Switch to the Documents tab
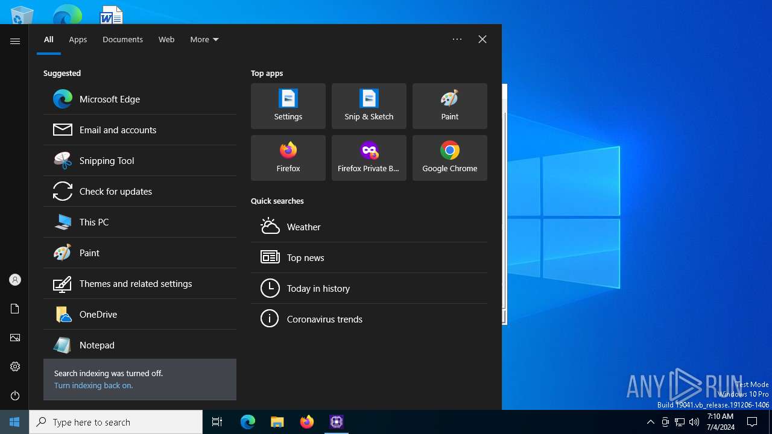 coord(122,39)
